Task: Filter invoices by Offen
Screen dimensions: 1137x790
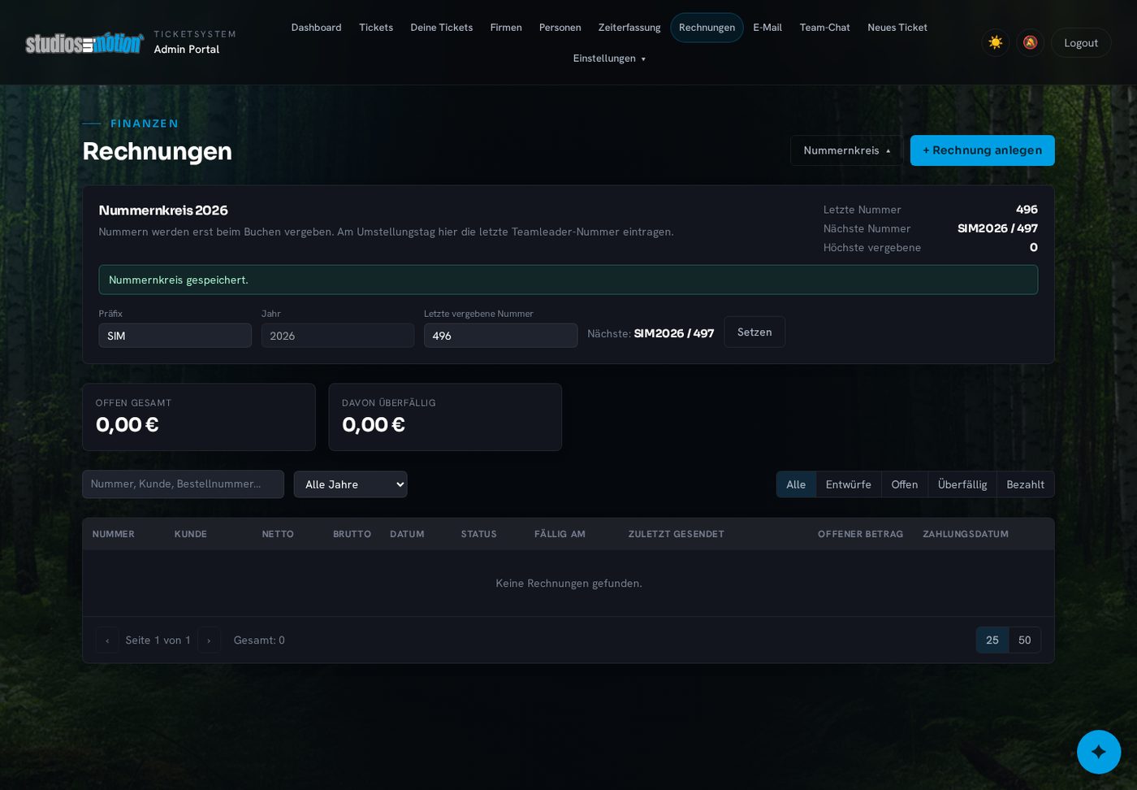Action: click(905, 484)
